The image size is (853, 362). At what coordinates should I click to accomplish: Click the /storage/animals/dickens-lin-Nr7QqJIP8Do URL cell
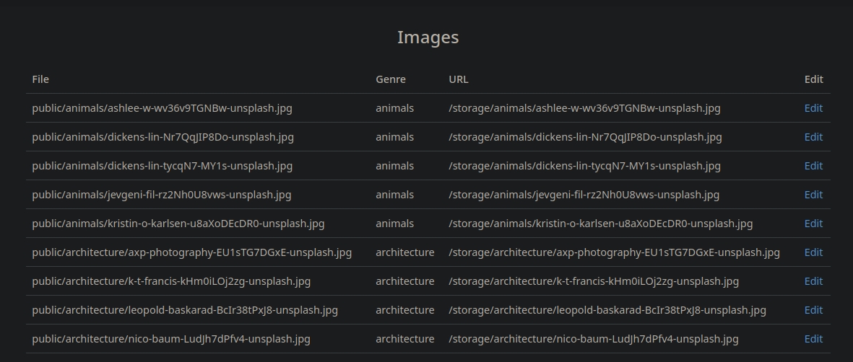(585, 137)
